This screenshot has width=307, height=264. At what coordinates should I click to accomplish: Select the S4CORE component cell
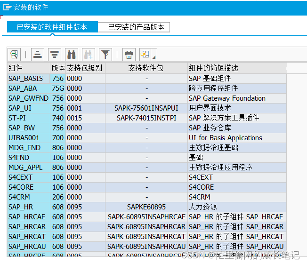[29, 187]
